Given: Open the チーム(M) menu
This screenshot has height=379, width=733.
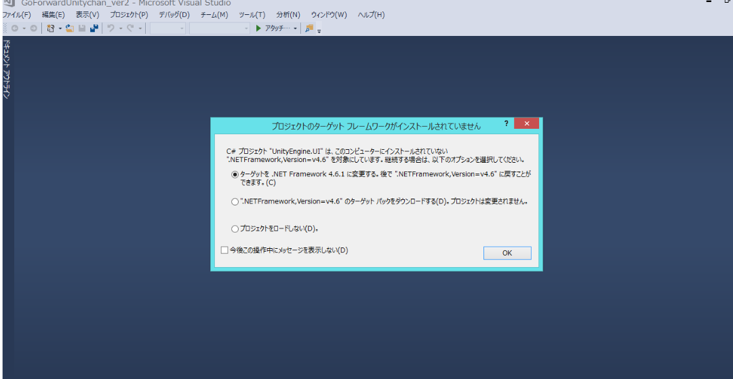Looking at the screenshot, I should click(214, 14).
